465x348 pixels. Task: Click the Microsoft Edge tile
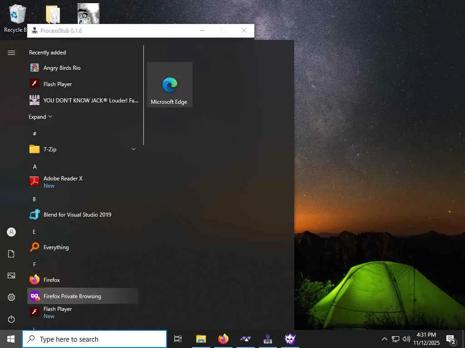pyautogui.click(x=170, y=85)
